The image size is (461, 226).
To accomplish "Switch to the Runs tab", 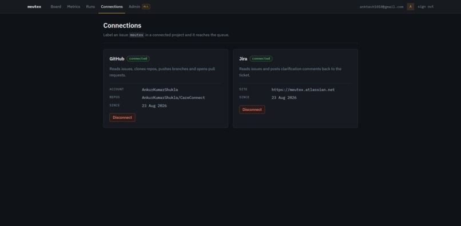I will pyautogui.click(x=90, y=6).
